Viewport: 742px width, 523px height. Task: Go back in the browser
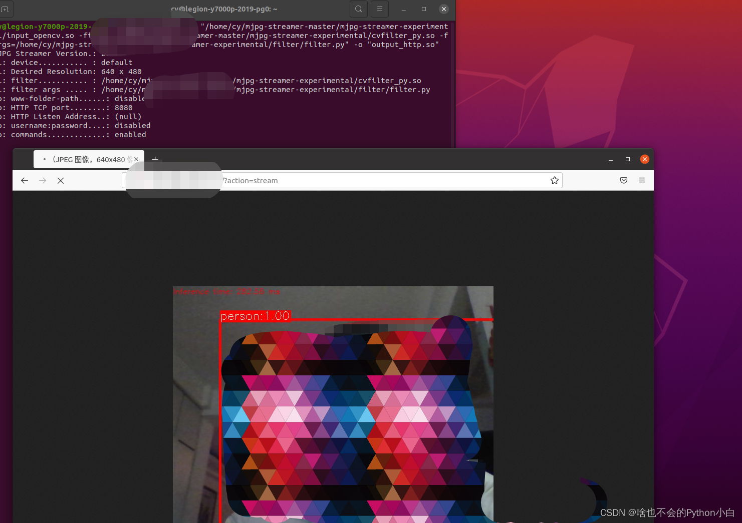click(x=25, y=181)
